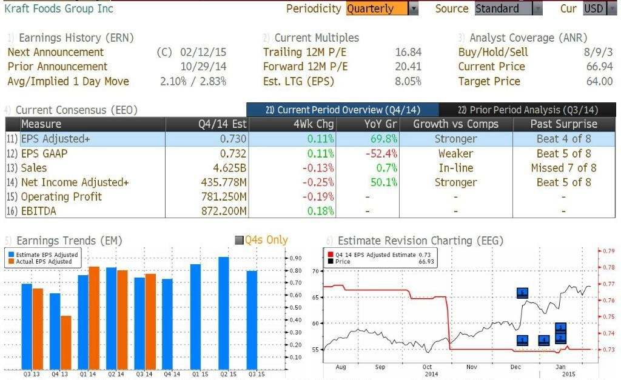Click Target Price value 64.00
Image resolution: width=621 pixels, height=380 pixels.
[600, 81]
